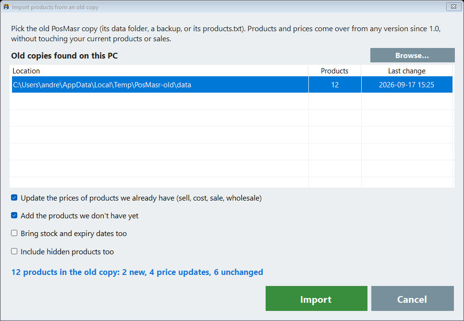Sort the list by the Location column header
This screenshot has width=464, height=321.
tap(159, 71)
